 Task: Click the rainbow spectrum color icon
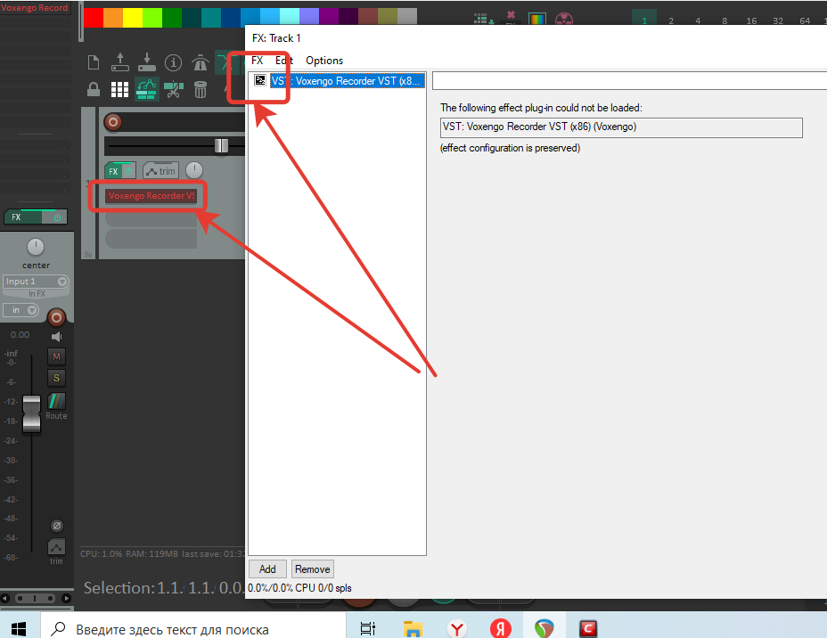click(x=536, y=19)
